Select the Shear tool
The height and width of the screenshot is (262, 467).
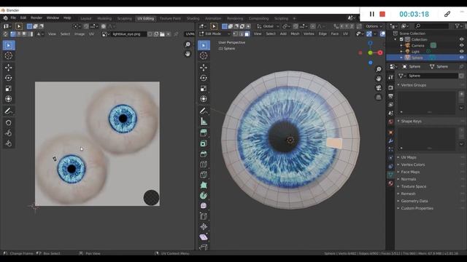(x=204, y=237)
